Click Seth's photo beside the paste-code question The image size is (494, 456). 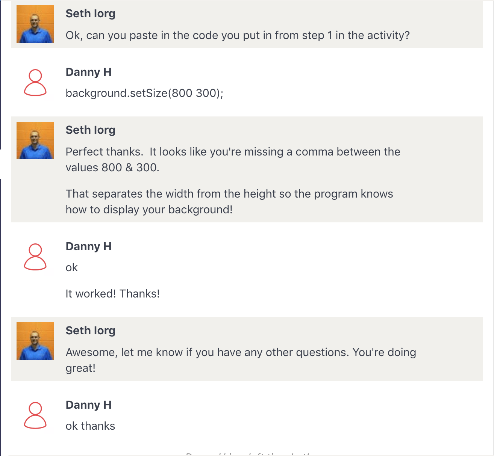click(35, 24)
